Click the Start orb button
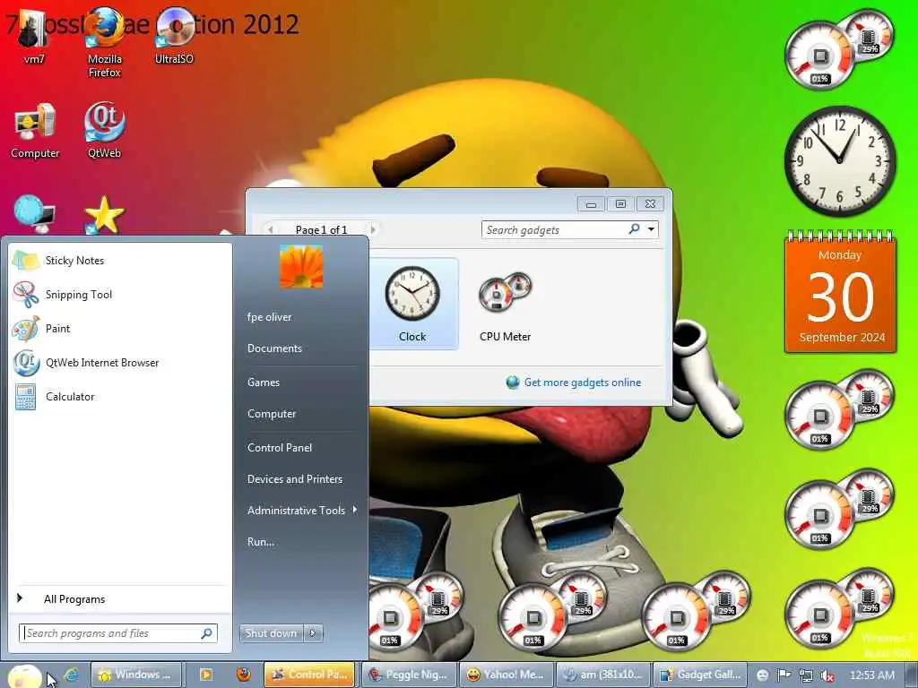Viewport: 918px width, 688px height. click(23, 675)
